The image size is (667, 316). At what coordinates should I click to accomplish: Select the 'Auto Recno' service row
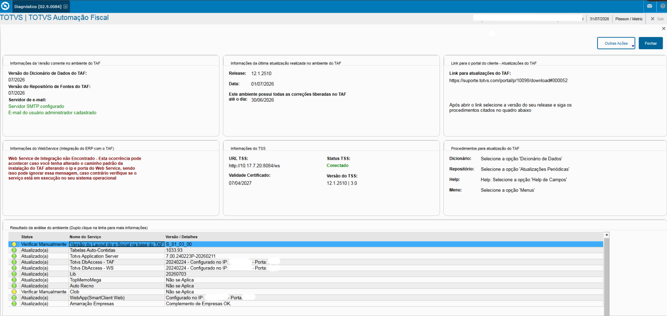coord(306,286)
